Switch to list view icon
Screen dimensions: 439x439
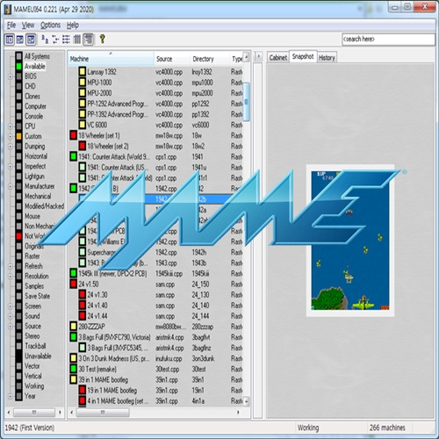pos(66,39)
